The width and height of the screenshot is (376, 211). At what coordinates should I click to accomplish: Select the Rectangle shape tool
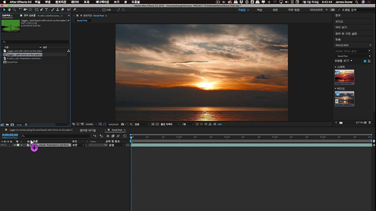36,10
